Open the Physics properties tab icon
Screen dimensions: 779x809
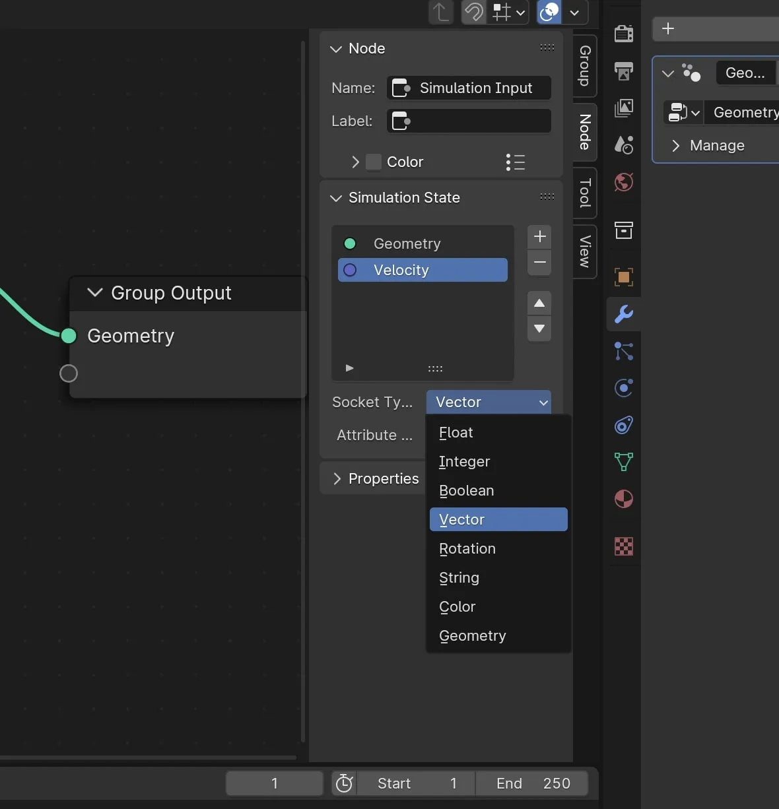623,388
